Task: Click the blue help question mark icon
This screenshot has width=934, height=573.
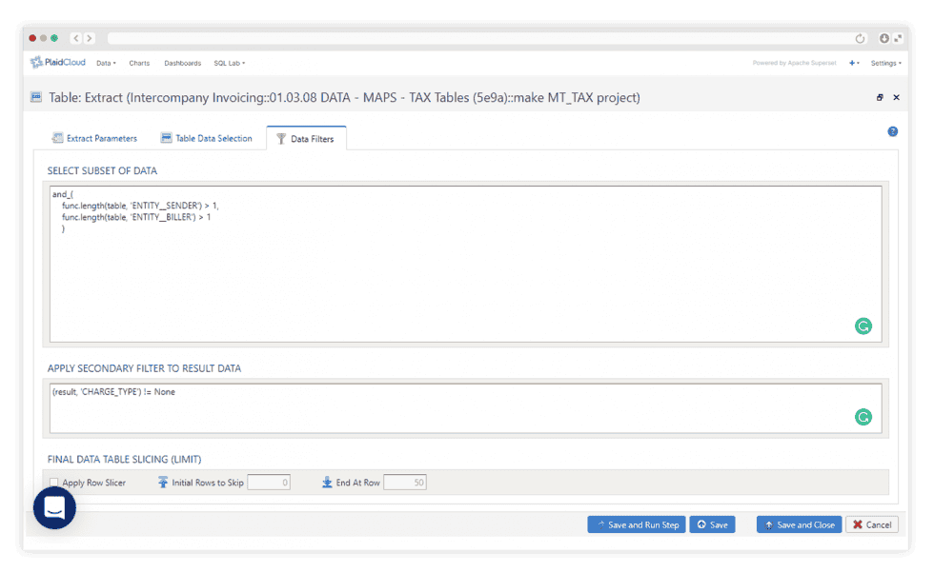Action: [892, 131]
